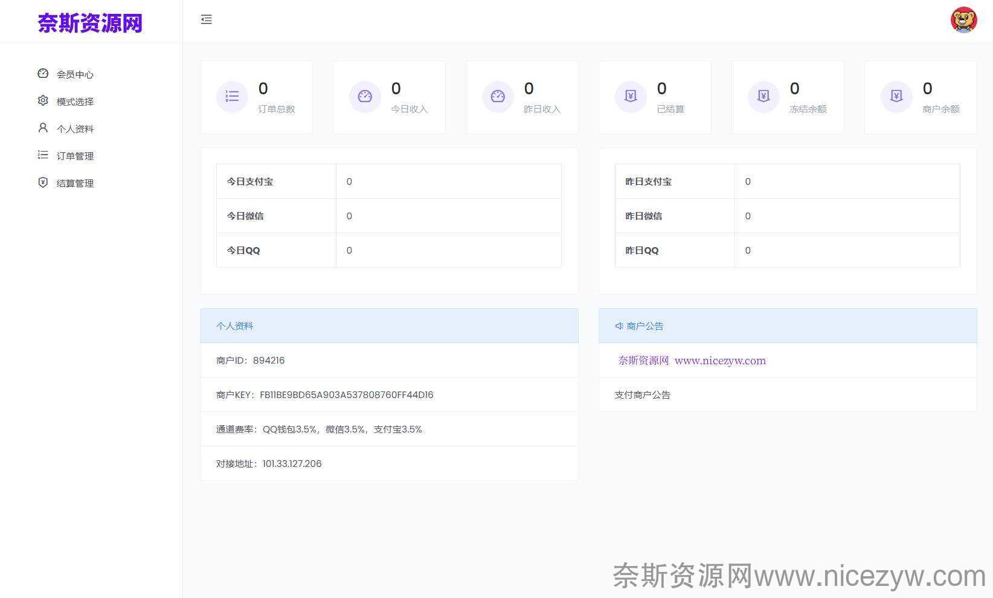Viewport: 993px width, 598px height.
Task: Click the 模式选择 gear icon
Action: [43, 101]
